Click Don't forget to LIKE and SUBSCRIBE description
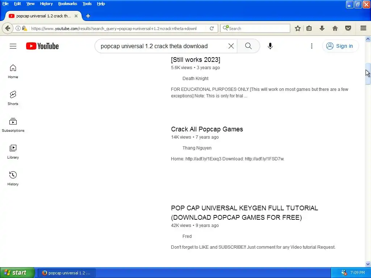371x278 pixels. [253, 247]
